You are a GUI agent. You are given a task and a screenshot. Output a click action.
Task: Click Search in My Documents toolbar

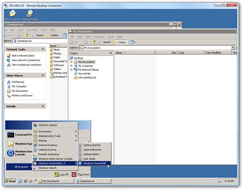coord(105,42)
